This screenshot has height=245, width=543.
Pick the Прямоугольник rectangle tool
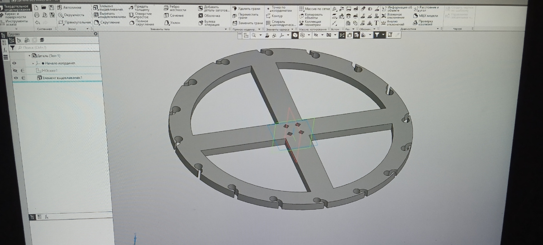click(74, 22)
